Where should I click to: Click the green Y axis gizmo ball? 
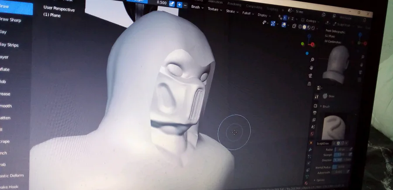(303, 44)
